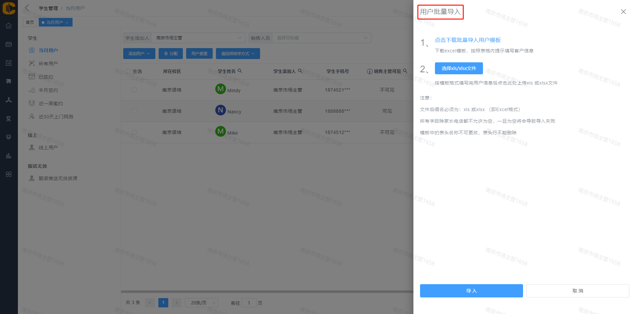
Task: Open the 20条/页 page size dropdown
Action: coord(201,303)
